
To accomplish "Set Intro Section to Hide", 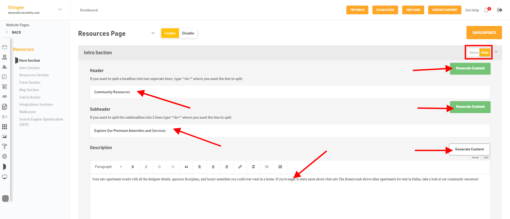I will click(x=484, y=52).
